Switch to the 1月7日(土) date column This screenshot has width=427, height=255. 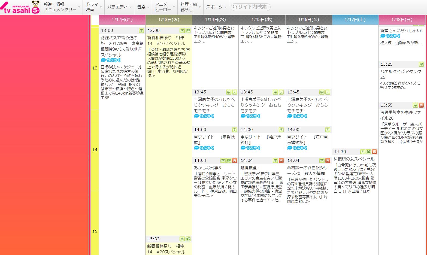coord(355,19)
